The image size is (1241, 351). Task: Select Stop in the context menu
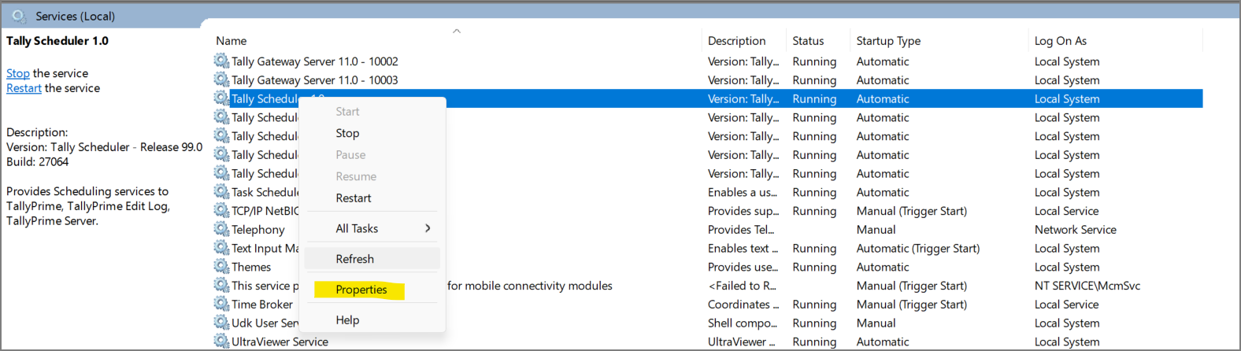(x=347, y=134)
